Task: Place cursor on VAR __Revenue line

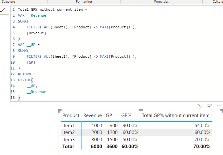Action: point(34,15)
